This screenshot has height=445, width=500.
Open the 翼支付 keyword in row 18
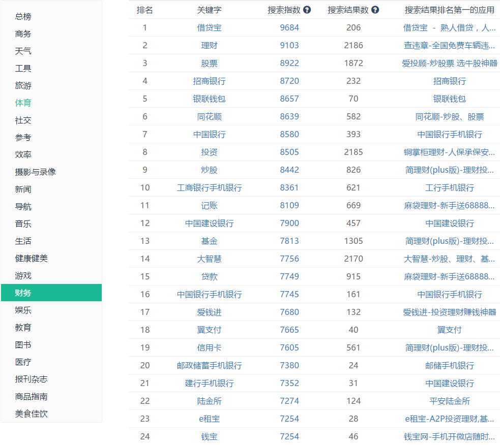tap(209, 330)
